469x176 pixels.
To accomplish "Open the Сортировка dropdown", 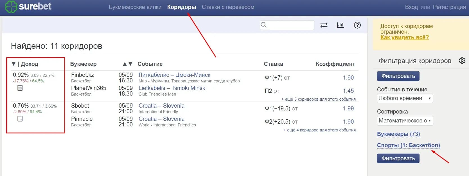I will (405, 121).
